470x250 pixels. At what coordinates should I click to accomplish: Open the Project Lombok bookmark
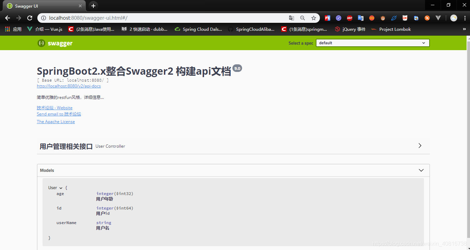pos(391,29)
